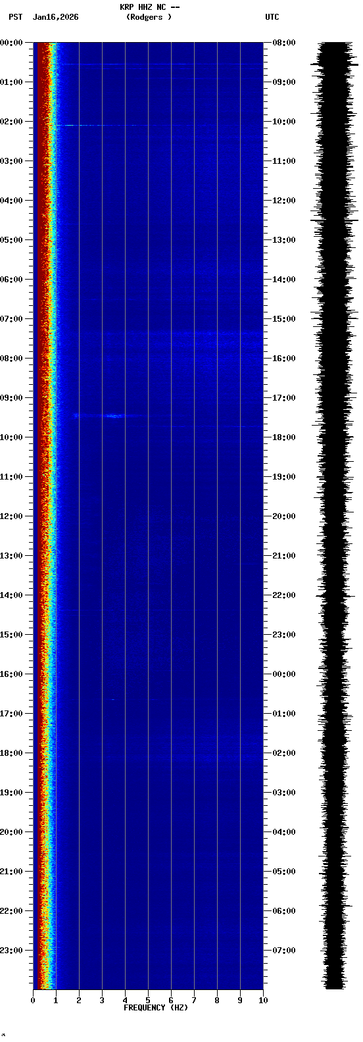
Task: Click the UTC '04:00' time label
Action: (284, 832)
